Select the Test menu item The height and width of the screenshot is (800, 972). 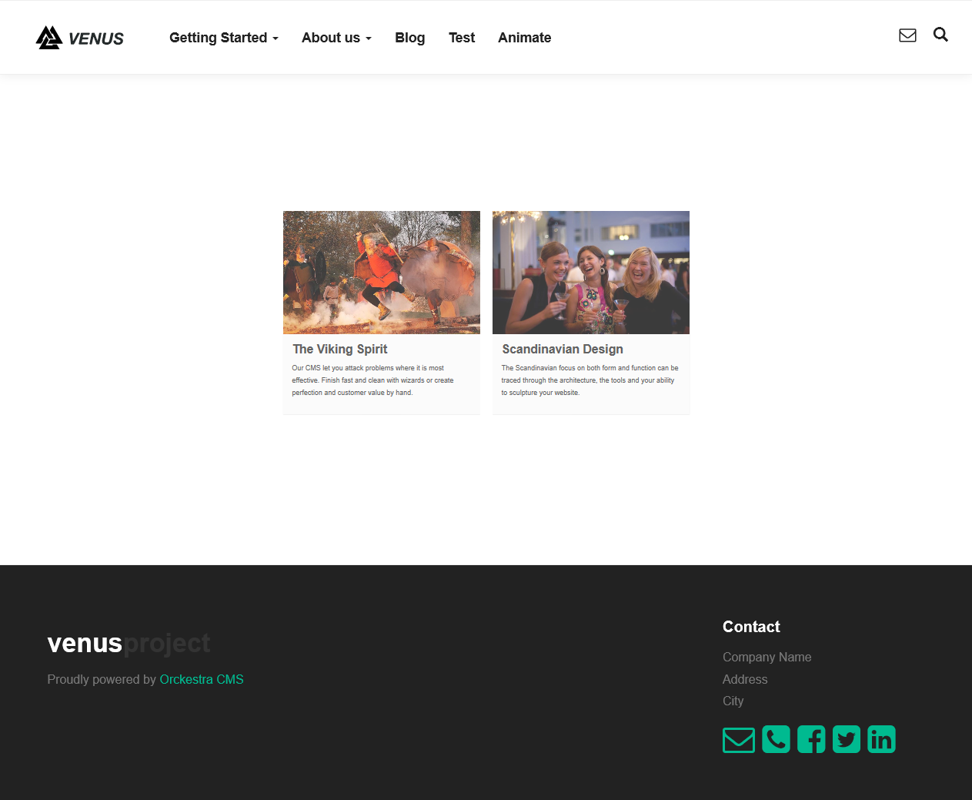click(462, 38)
